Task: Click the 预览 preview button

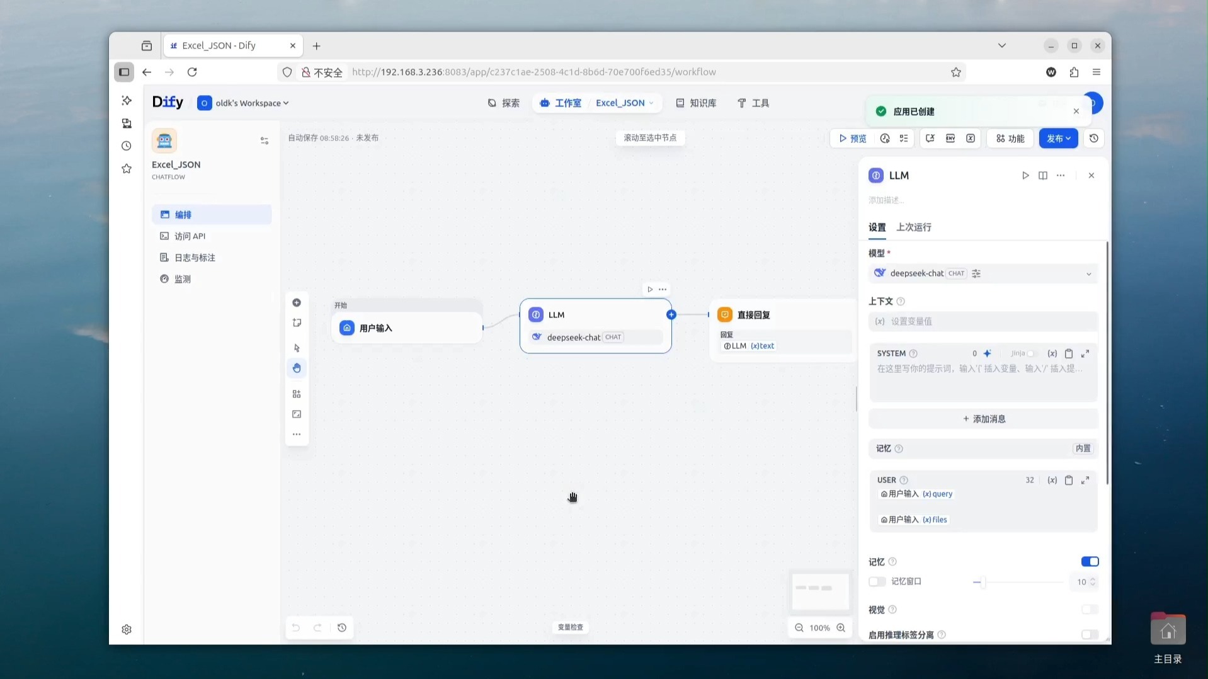Action: pyautogui.click(x=852, y=139)
